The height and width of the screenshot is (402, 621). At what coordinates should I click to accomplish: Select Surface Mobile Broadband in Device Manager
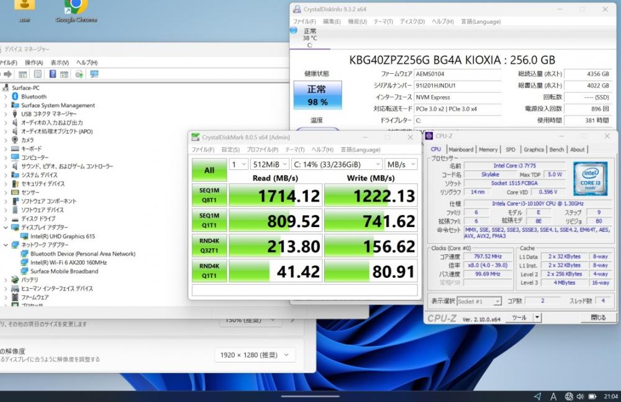[64, 271]
